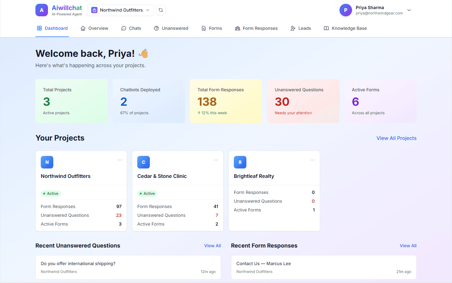Click the Active badge on Northwind Outfitters
Image resolution: width=452 pixels, height=283 pixels.
point(51,194)
